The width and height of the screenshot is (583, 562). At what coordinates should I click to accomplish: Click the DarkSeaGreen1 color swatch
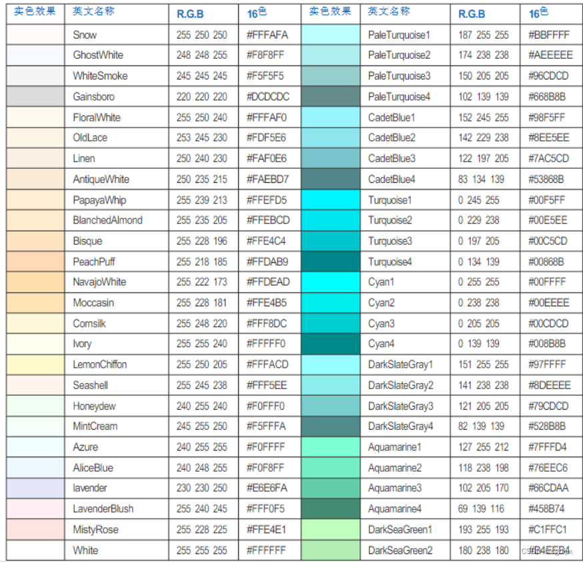pyautogui.click(x=331, y=529)
